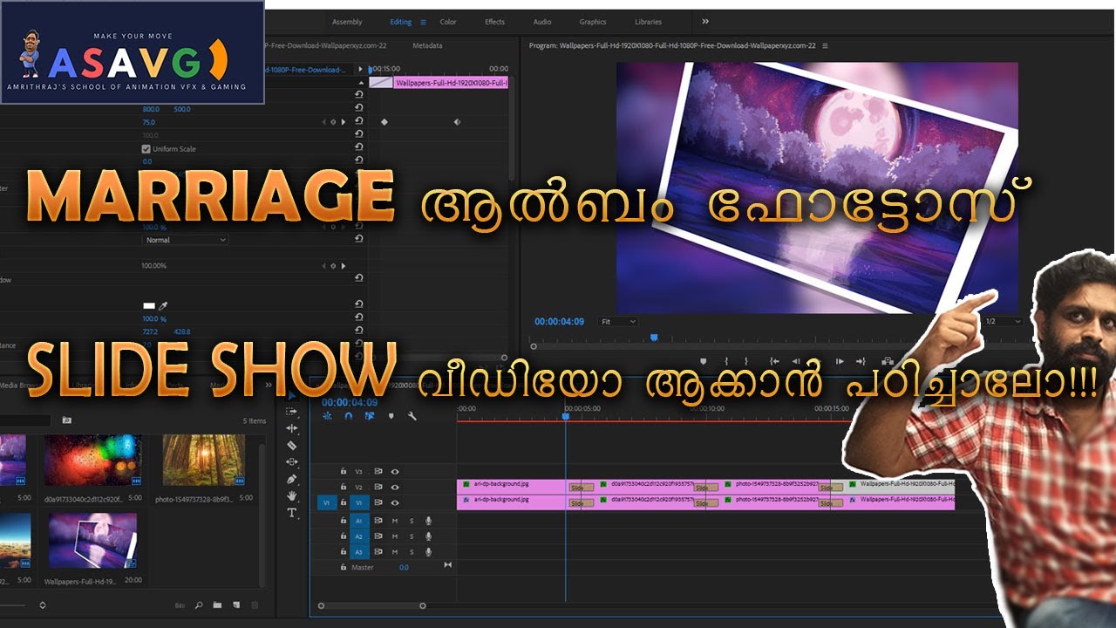Show more workspaces with the chevron

[705, 22]
